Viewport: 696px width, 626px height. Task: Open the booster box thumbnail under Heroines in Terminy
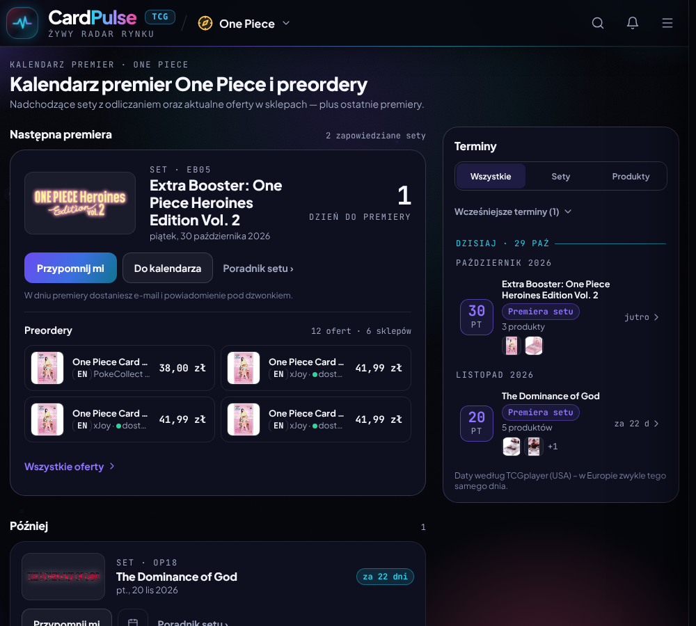point(534,346)
